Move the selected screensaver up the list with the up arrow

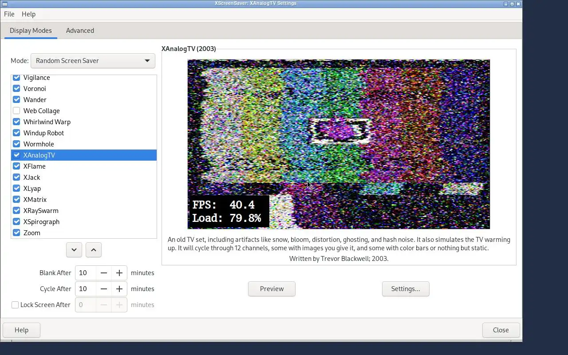coord(94,250)
